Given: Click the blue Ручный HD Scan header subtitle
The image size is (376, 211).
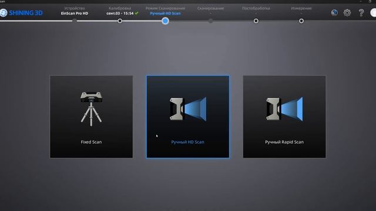Looking at the screenshot, I should pos(165,13).
